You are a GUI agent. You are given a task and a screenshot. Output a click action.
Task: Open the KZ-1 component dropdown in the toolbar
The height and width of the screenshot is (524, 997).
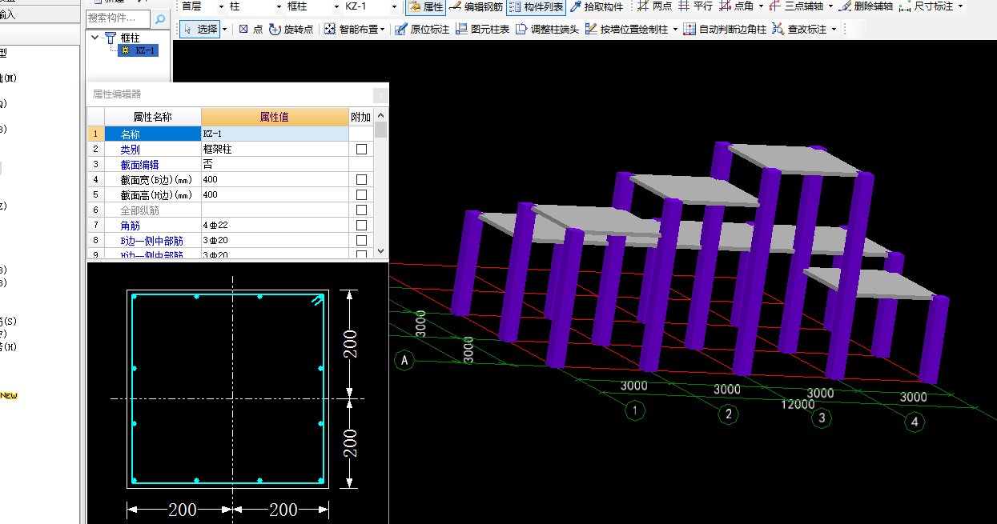(x=394, y=6)
